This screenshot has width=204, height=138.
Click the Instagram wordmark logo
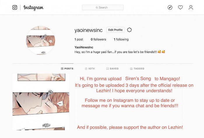coord(33,8)
